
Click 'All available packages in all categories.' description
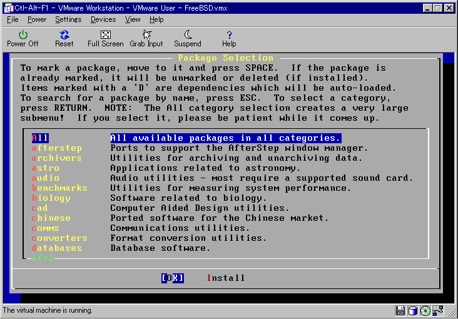click(x=226, y=138)
